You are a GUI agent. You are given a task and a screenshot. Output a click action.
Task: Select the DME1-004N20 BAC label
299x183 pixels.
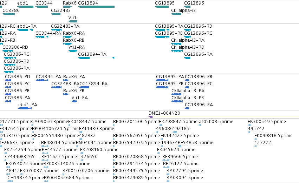[164, 113]
